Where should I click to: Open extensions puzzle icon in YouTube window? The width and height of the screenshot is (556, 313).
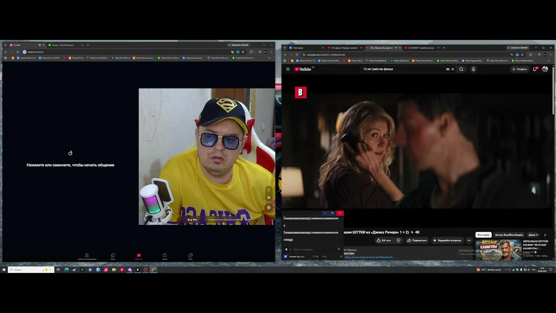pyautogui.click(x=530, y=55)
